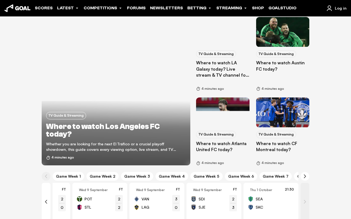
Task: Open the Forums page
Action: [136, 8]
